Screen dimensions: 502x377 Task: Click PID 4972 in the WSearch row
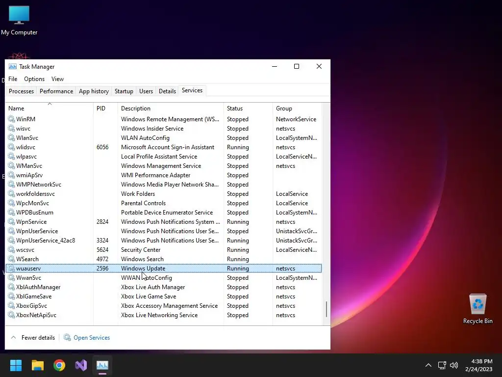point(102,259)
